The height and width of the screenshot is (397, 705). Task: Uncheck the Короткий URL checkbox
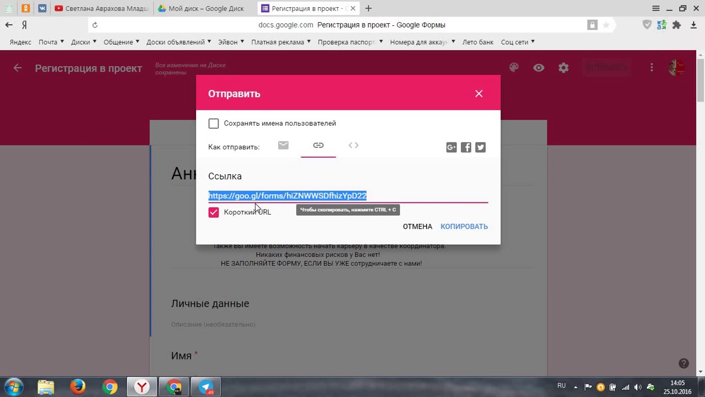[214, 212]
